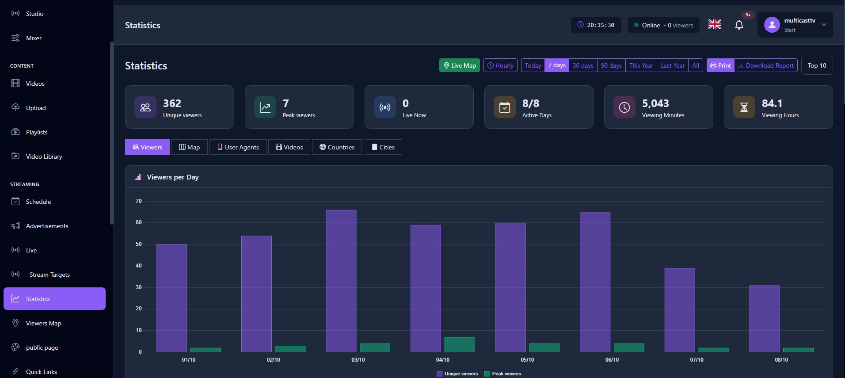The image size is (845, 378).
Task: Select the Last Year range
Action: 673,65
